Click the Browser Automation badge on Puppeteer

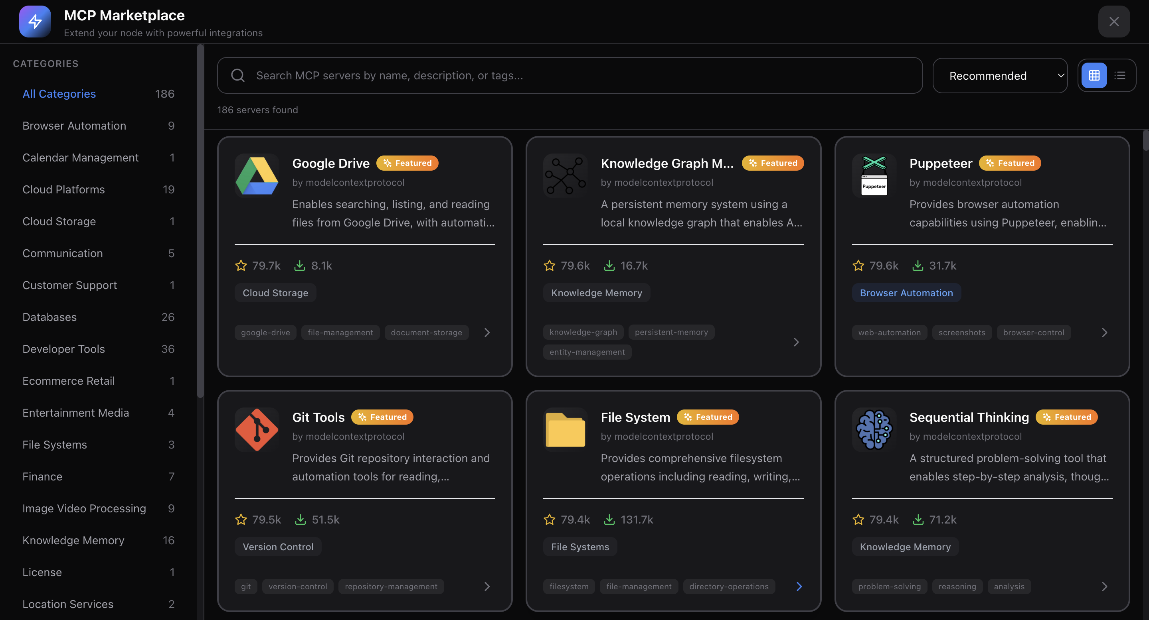(906, 293)
